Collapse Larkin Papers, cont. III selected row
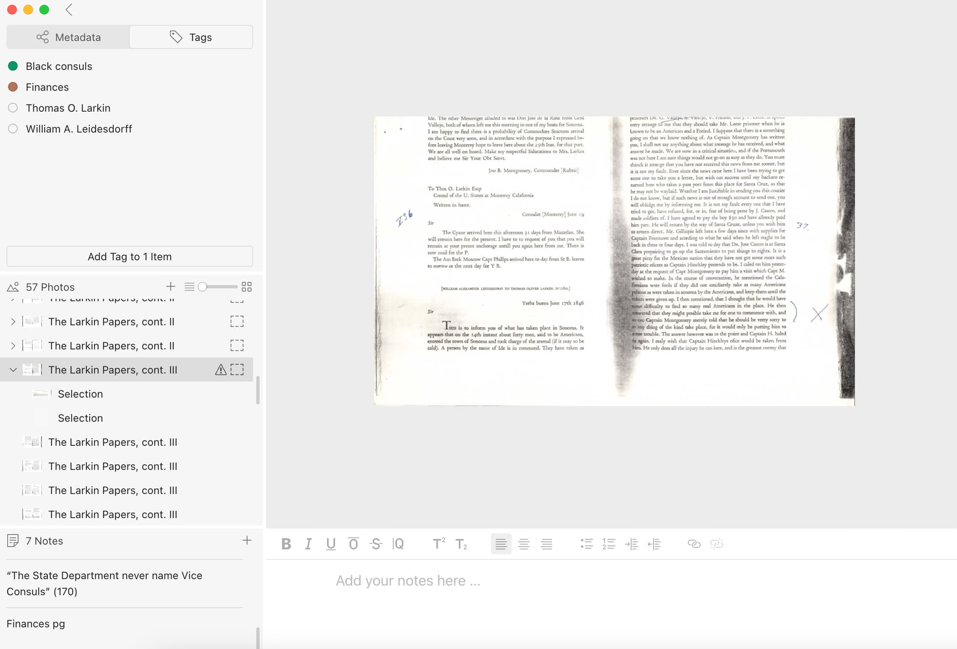Screen dimensions: 957x649 pyautogui.click(x=13, y=370)
